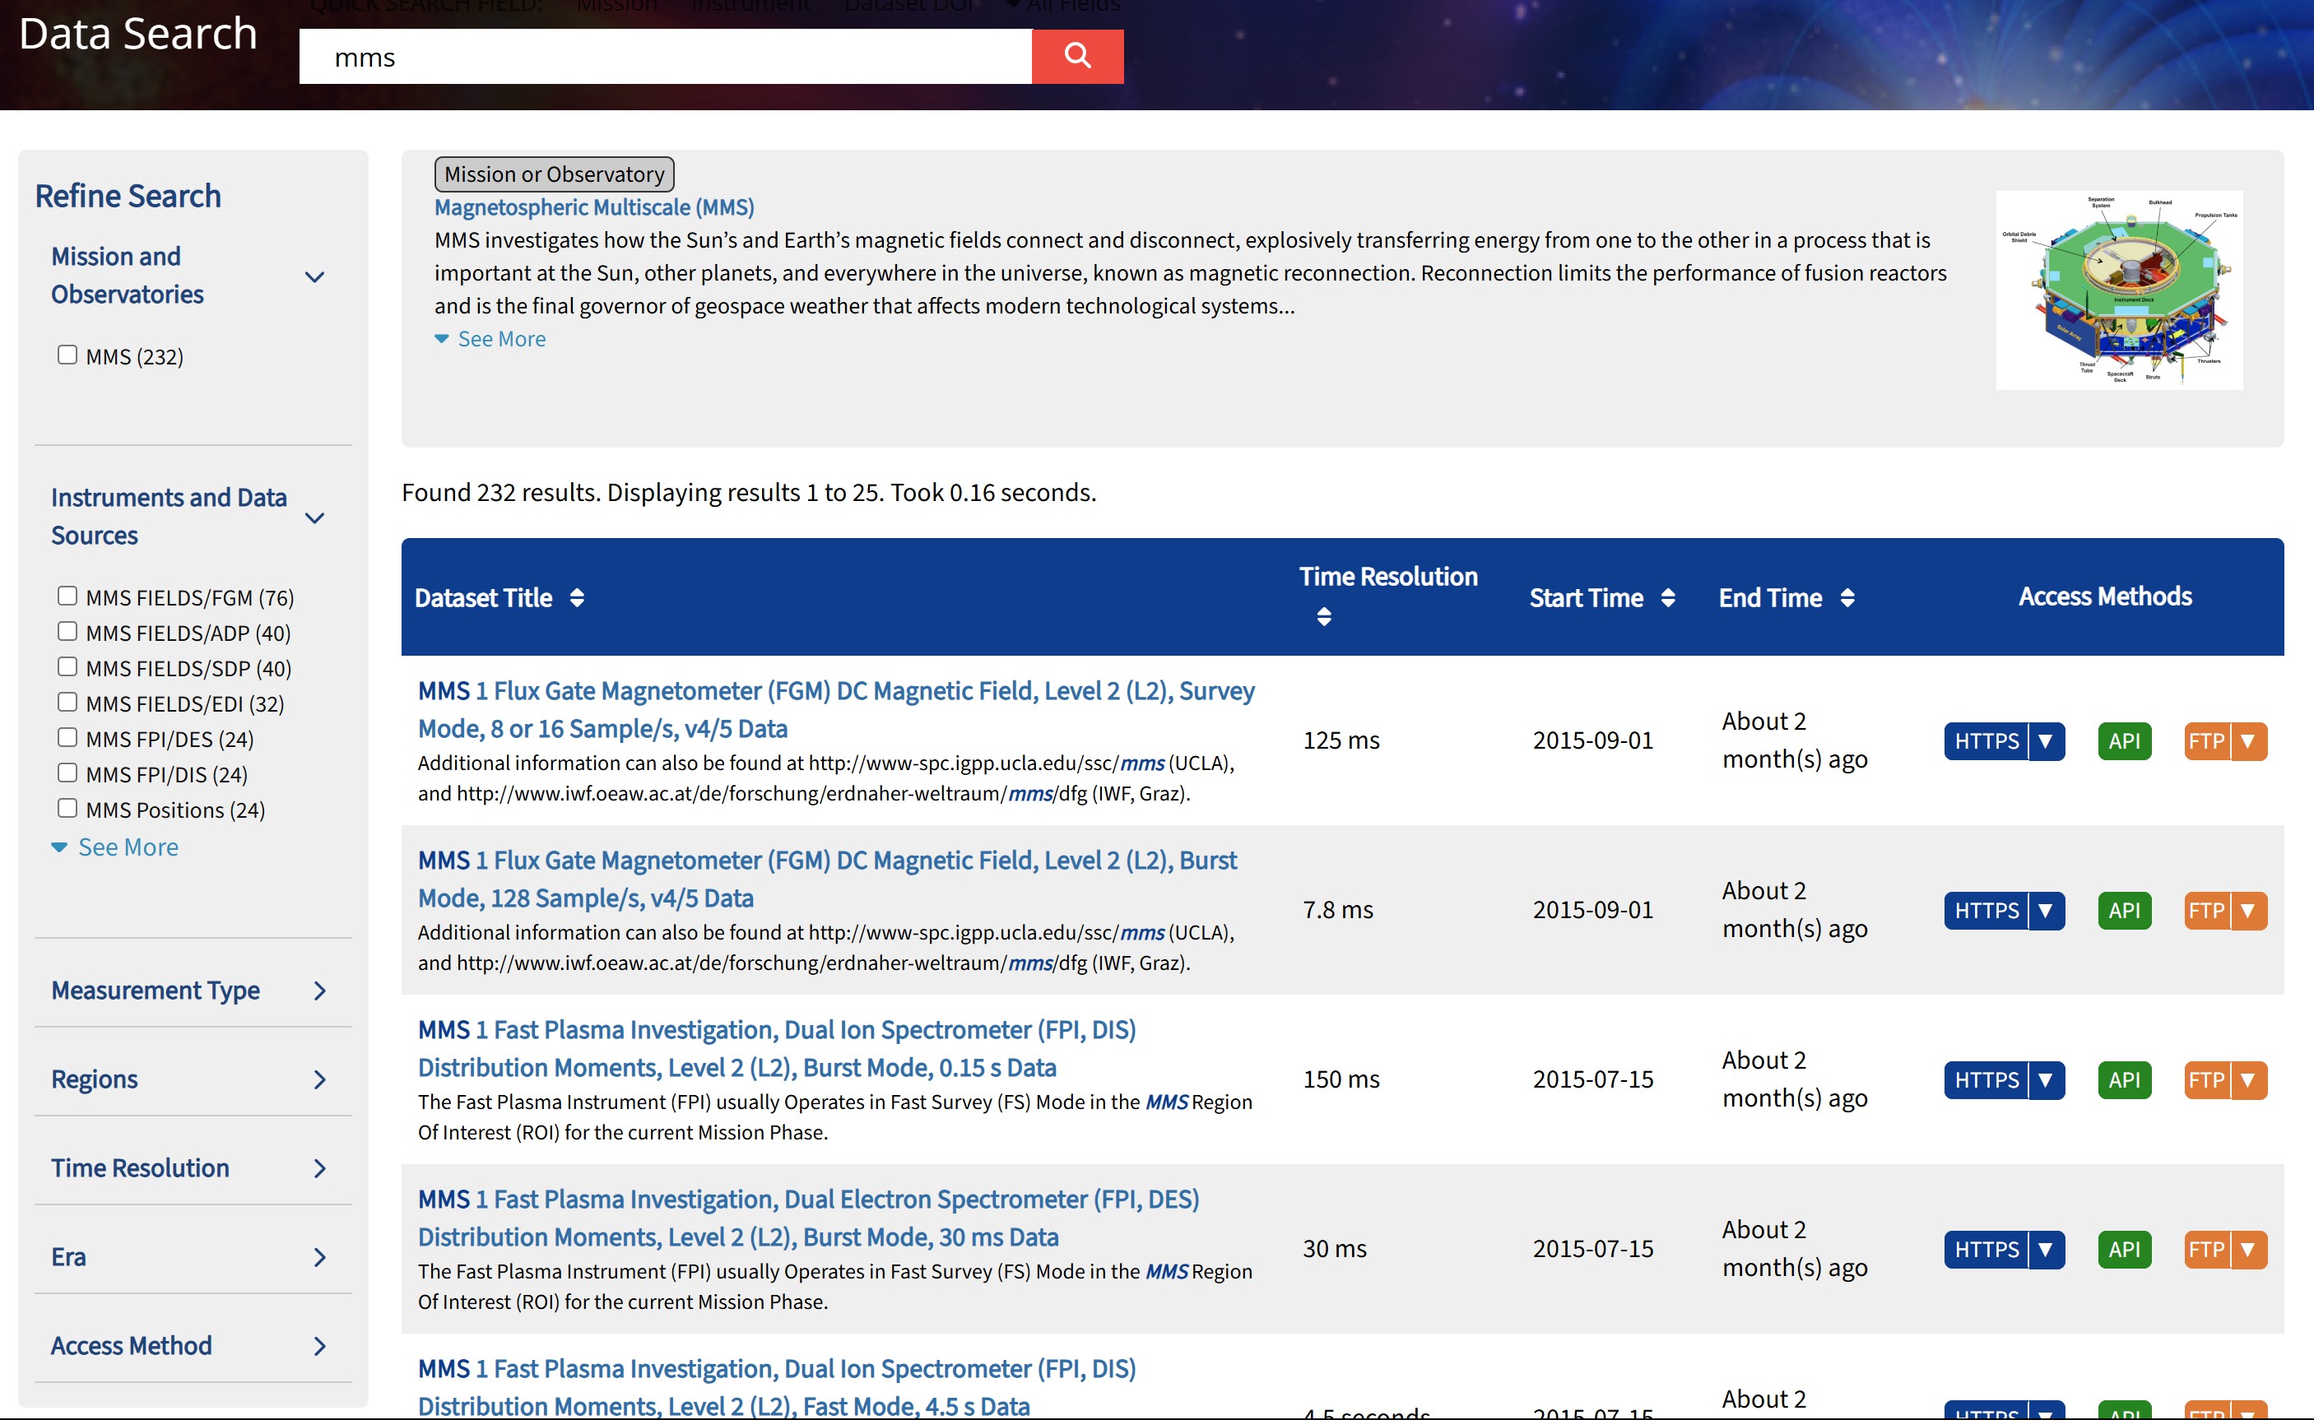This screenshot has height=1420, width=2314.
Task: Click API button for first dataset
Action: pos(2126,741)
